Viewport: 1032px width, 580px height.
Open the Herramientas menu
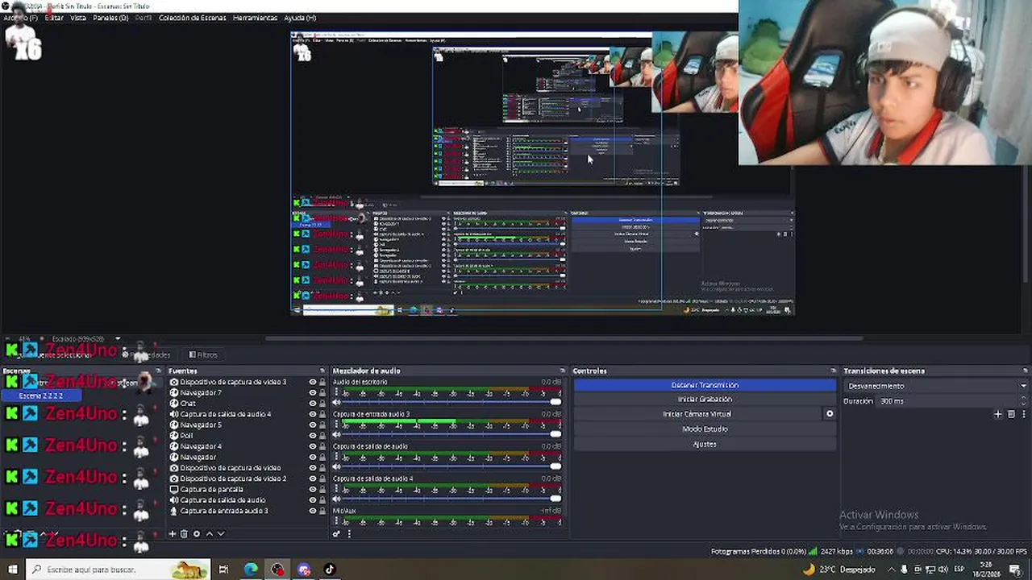click(255, 18)
